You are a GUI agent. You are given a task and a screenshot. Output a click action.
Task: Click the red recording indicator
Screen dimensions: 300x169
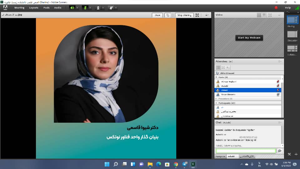coord(276,8)
